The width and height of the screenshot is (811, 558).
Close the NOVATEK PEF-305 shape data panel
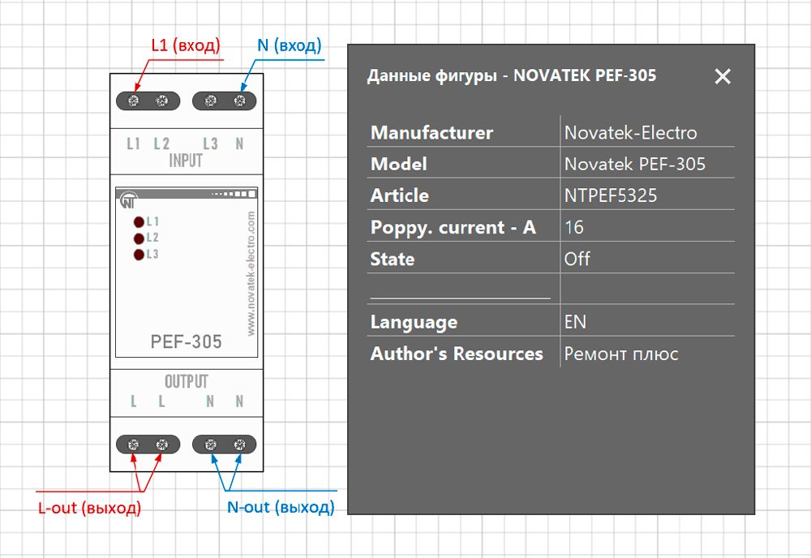coord(723,76)
